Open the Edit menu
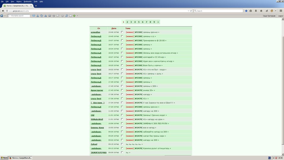 [x=7, y=2]
